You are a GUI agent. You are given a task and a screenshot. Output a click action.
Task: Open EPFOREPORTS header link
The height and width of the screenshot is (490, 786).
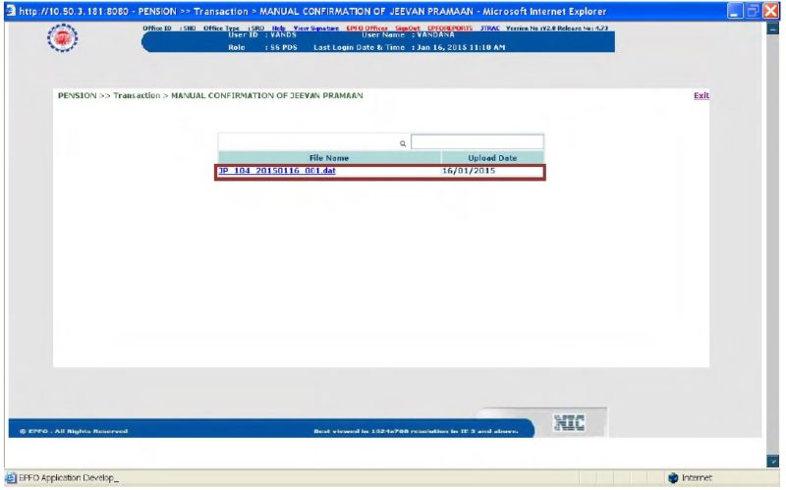point(450,28)
